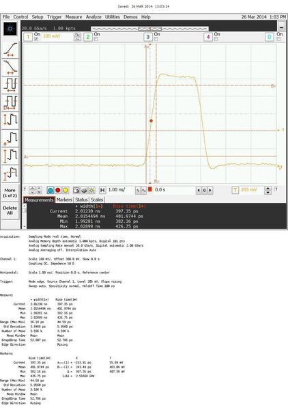This screenshot has height=410, width=288.
Task: Click the By horizontal marker label
Action: point(273,86)
